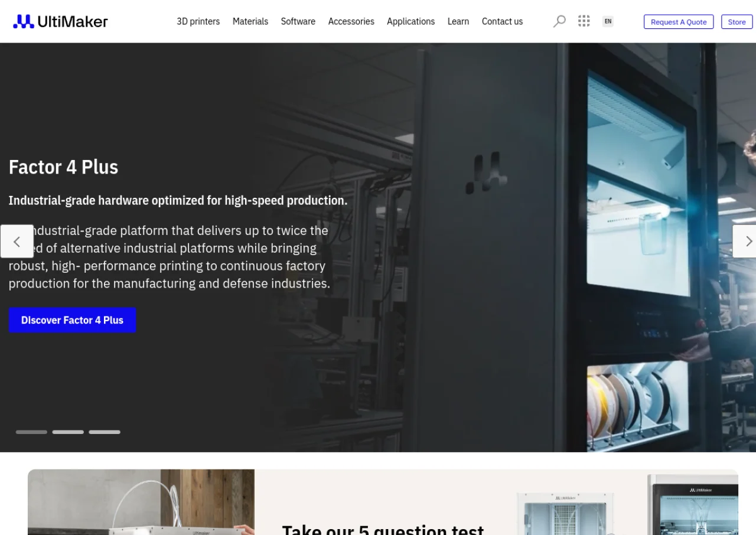Click the Request A Quote button

(679, 22)
